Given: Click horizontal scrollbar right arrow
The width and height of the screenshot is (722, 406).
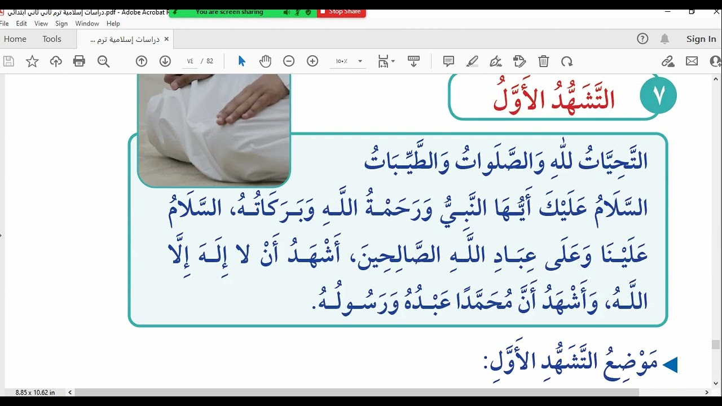Looking at the screenshot, I should [707, 392].
